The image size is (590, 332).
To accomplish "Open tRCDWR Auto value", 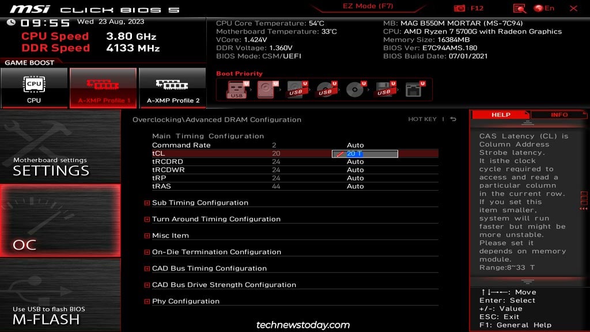I will click(355, 170).
